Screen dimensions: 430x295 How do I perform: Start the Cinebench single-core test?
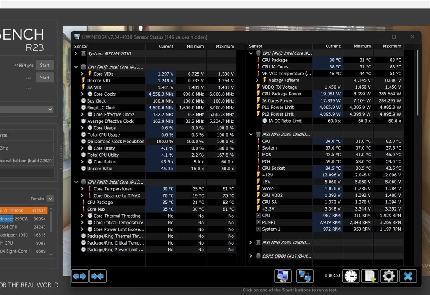(x=45, y=78)
